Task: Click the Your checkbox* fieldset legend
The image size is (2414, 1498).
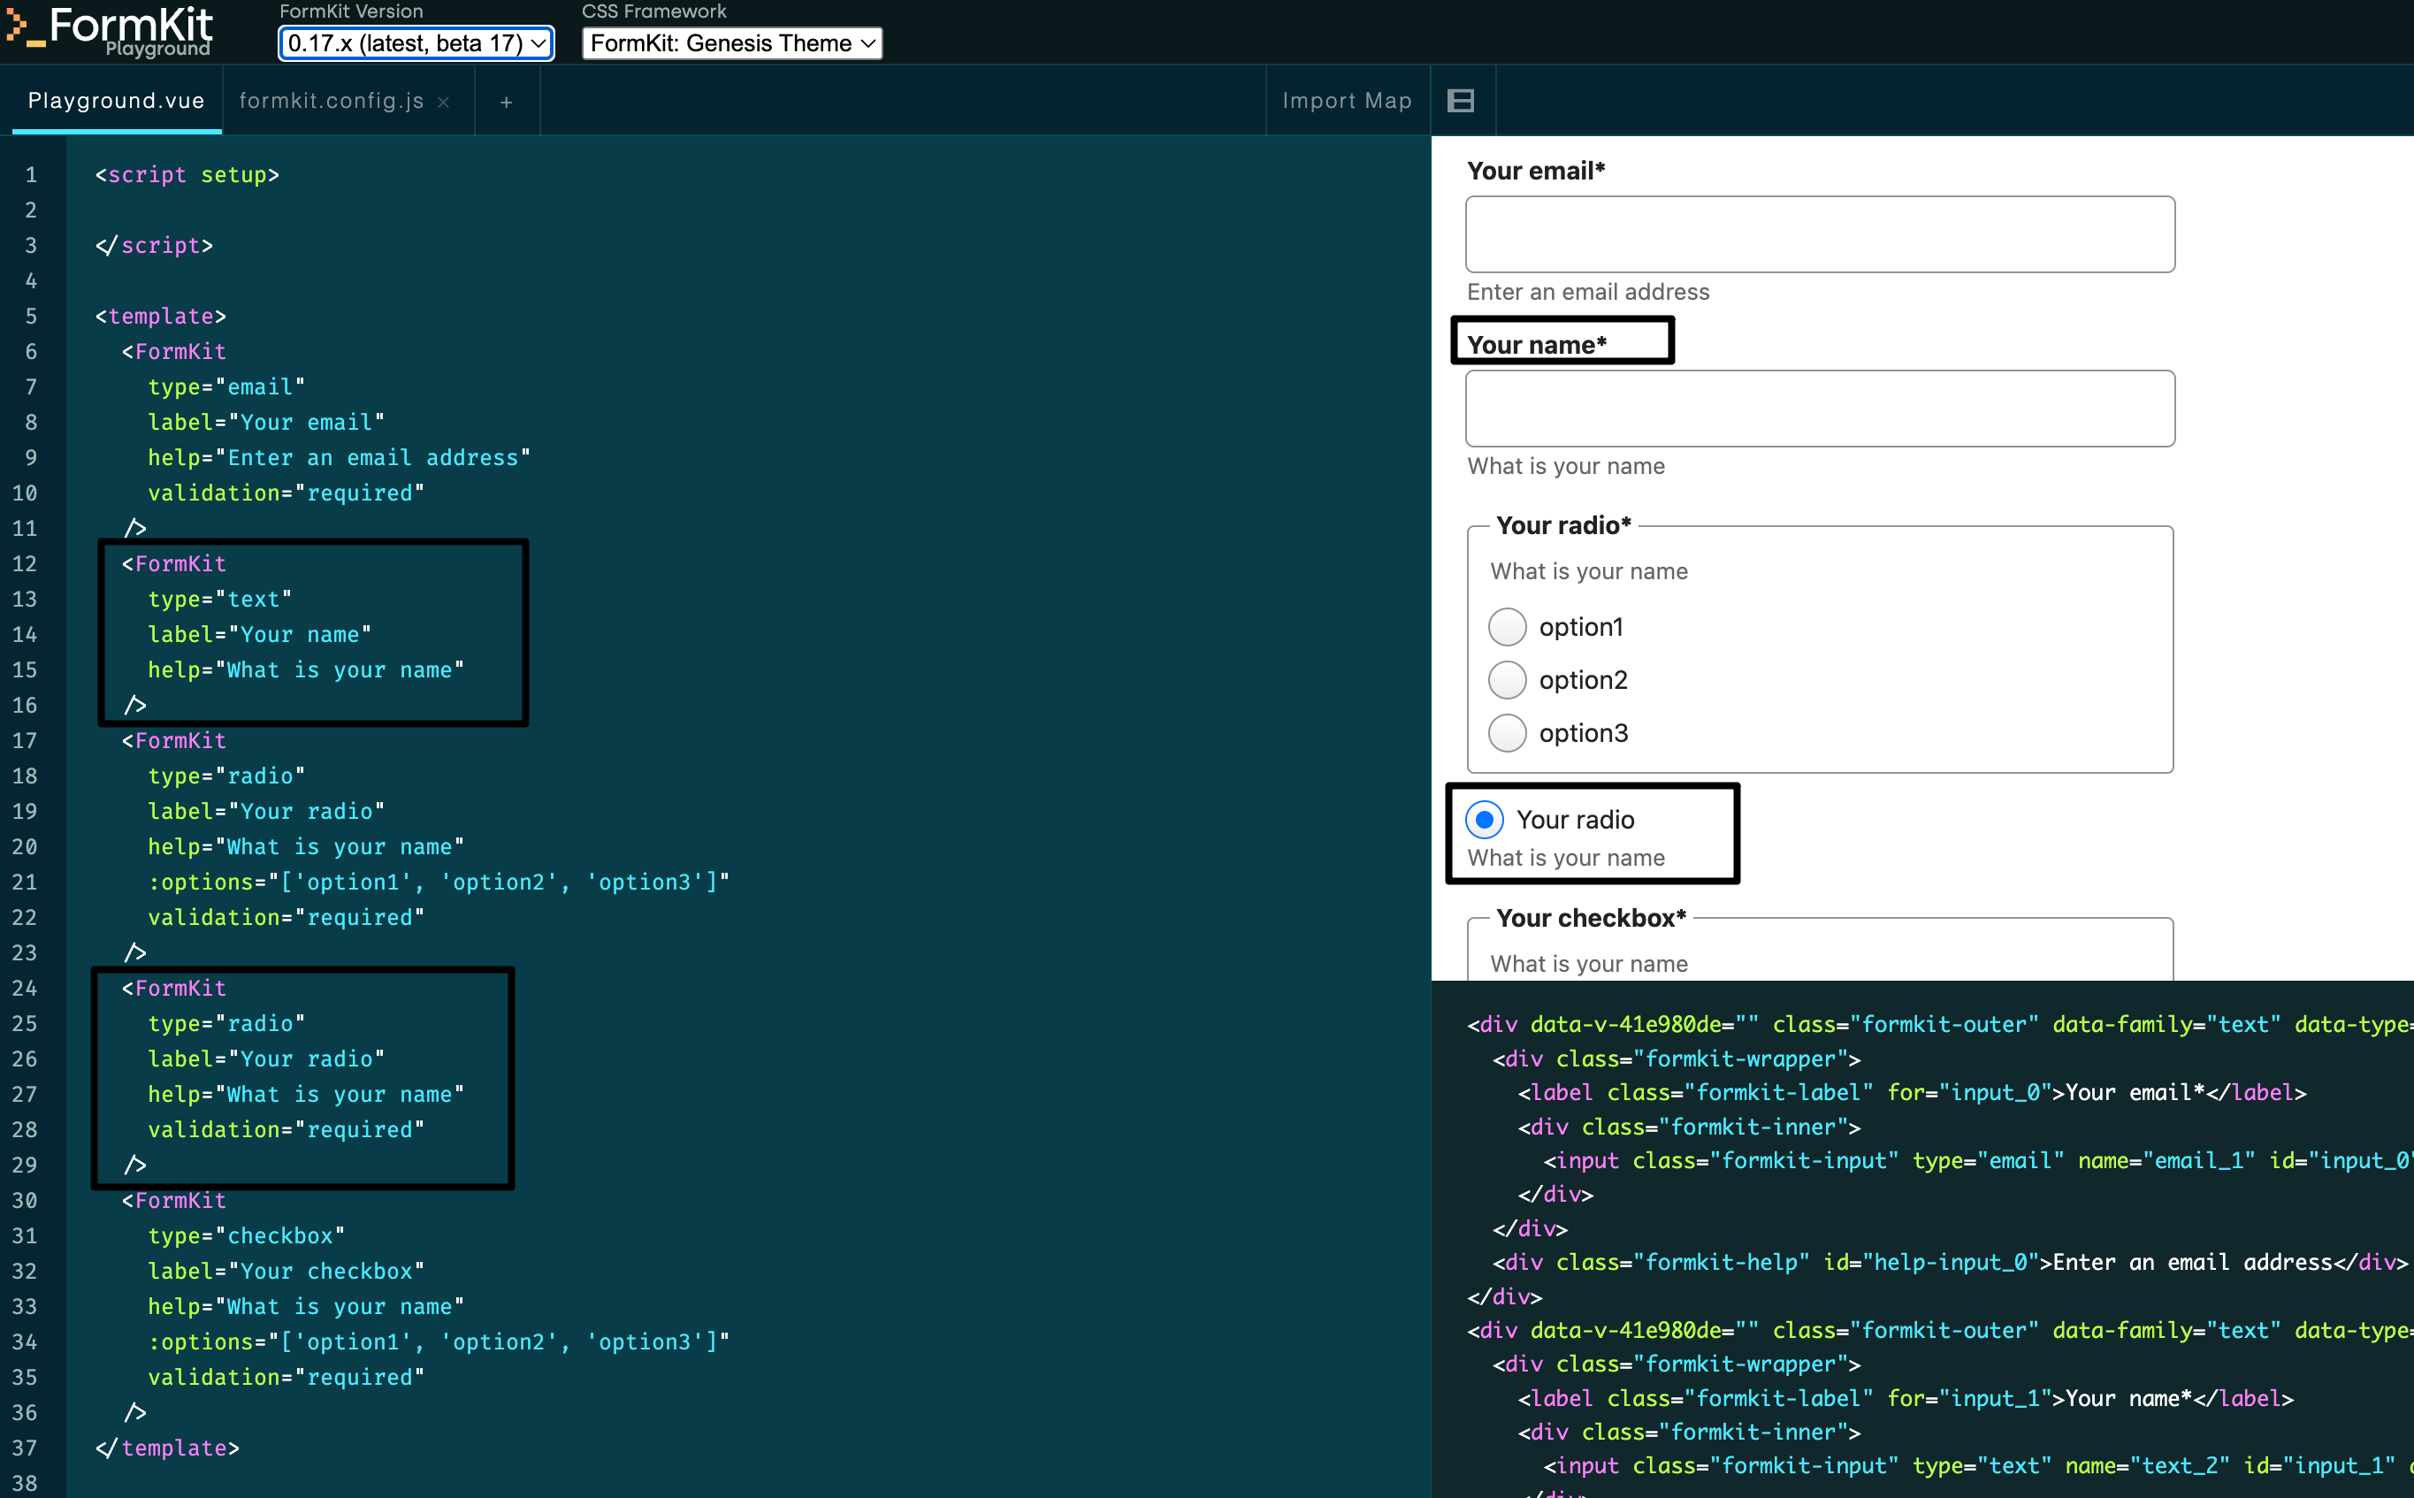Action: [1589, 919]
